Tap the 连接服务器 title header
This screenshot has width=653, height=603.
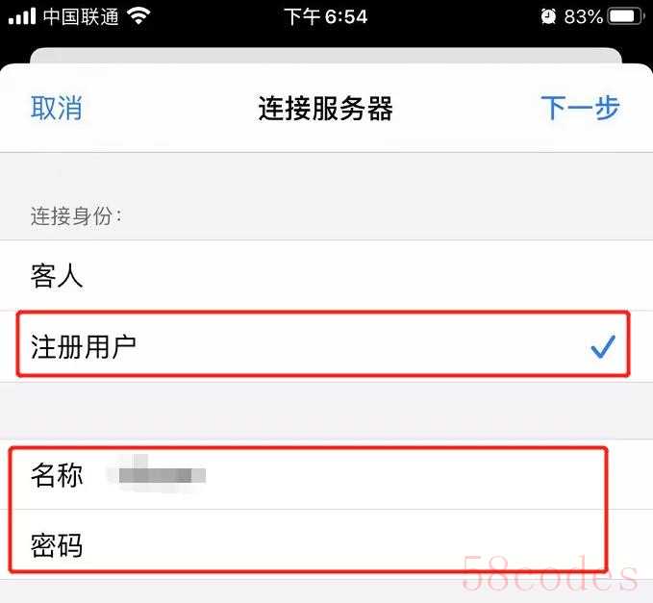tap(326, 108)
